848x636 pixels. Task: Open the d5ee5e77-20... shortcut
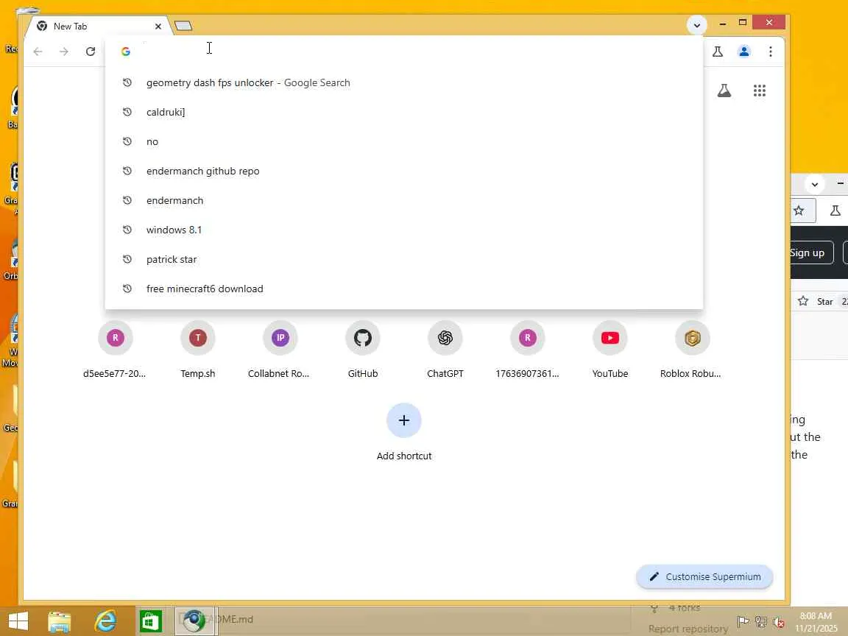click(115, 350)
